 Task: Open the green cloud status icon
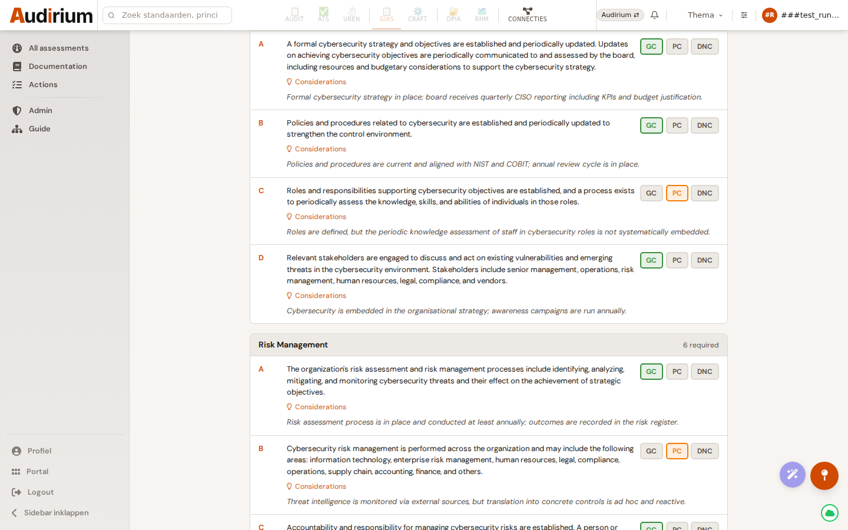830,513
